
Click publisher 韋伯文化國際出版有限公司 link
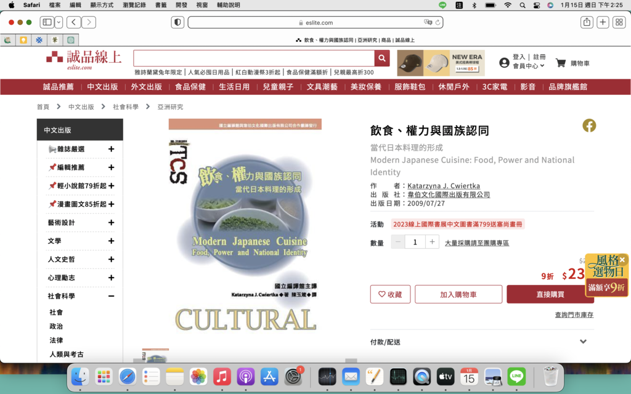point(449,195)
